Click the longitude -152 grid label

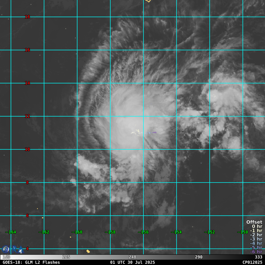pyautogui.click(x=210, y=232)
